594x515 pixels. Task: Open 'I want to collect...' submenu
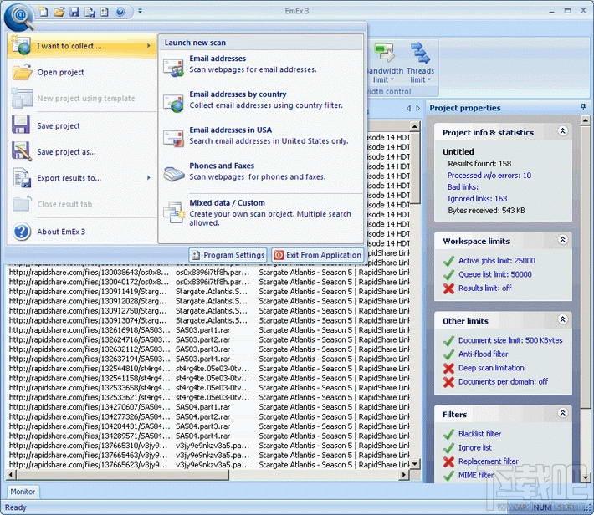82,46
